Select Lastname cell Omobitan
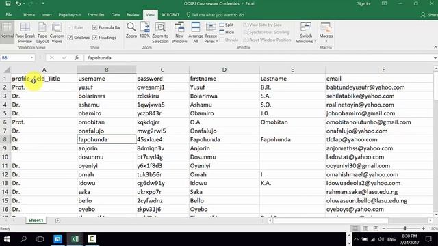438x246 pixels. (x=292, y=122)
